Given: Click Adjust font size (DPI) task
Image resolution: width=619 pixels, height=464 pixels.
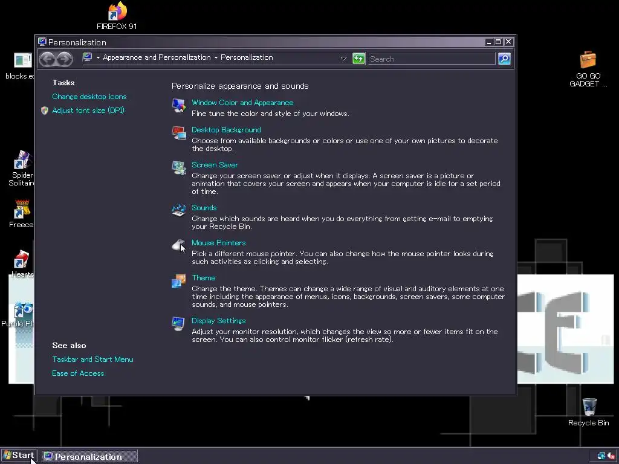Looking at the screenshot, I should pyautogui.click(x=88, y=111).
